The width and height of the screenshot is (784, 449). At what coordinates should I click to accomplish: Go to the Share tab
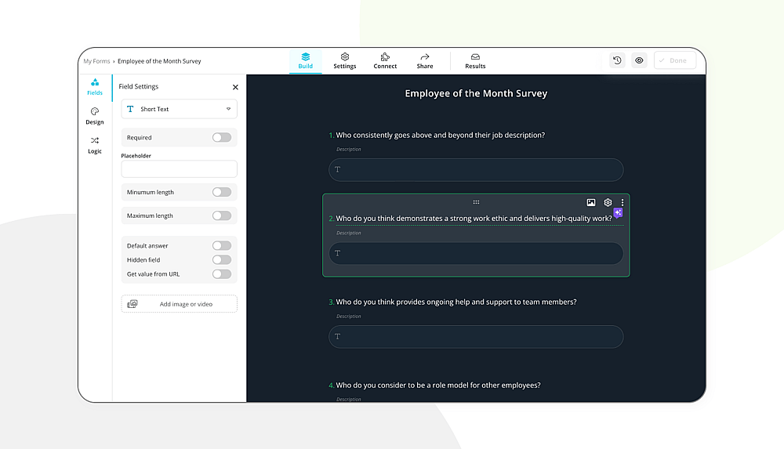click(424, 61)
